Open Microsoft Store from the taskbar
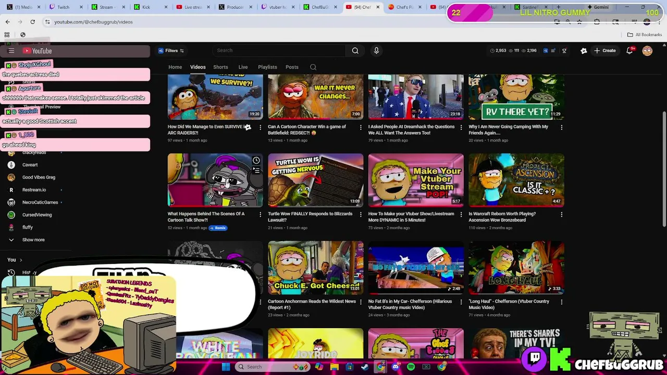Image resolution: width=667 pixels, height=375 pixels. 350,367
